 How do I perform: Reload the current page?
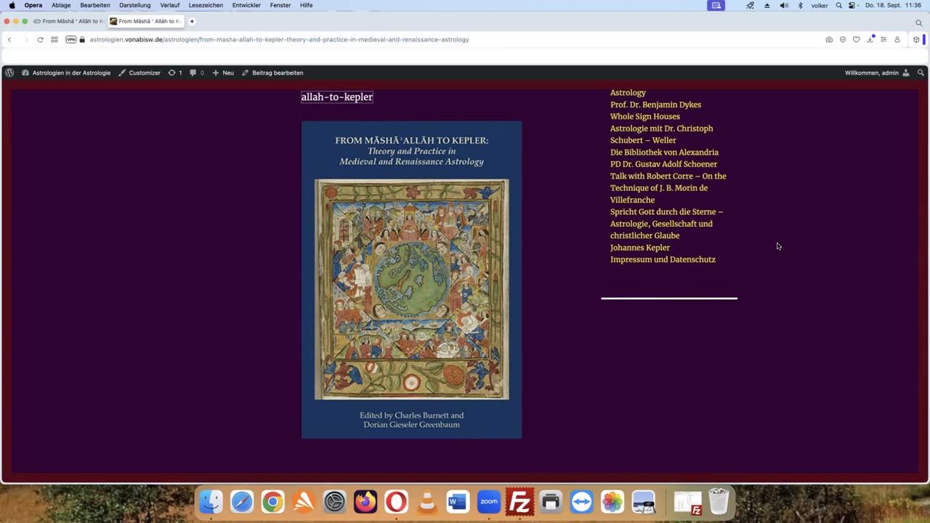click(40, 39)
